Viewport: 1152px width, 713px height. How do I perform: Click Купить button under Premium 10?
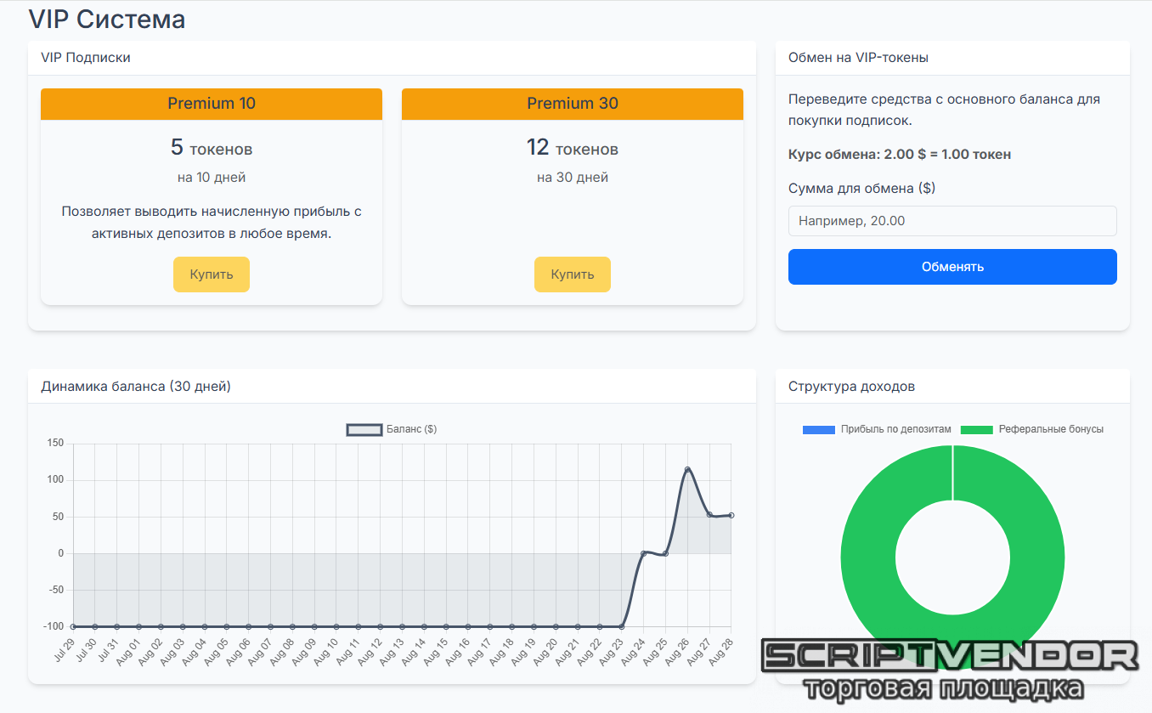coord(211,274)
